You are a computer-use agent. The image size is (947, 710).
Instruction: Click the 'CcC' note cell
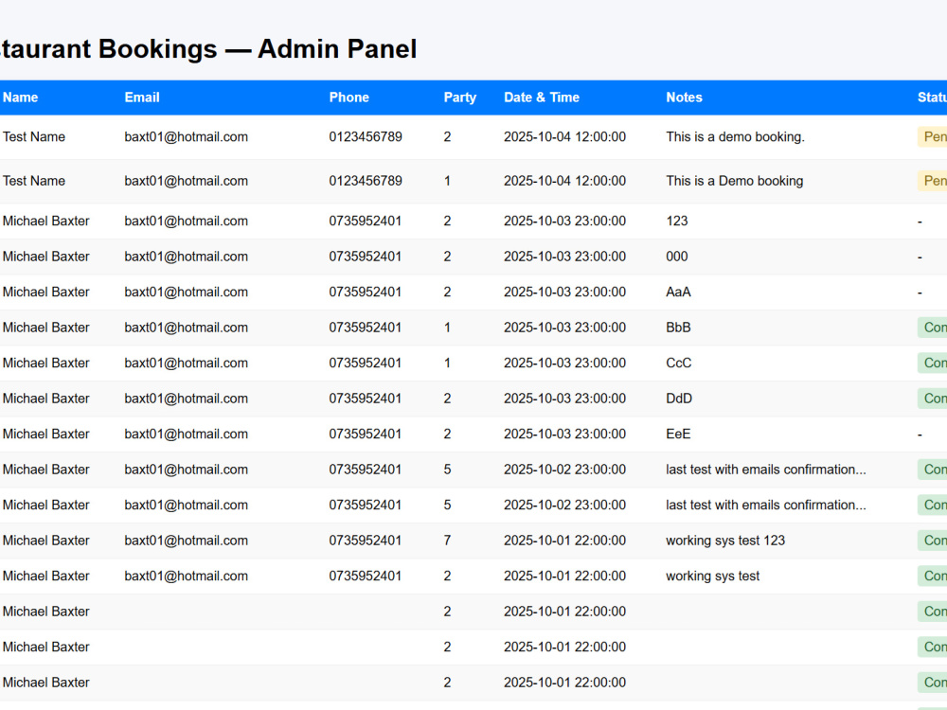point(679,364)
